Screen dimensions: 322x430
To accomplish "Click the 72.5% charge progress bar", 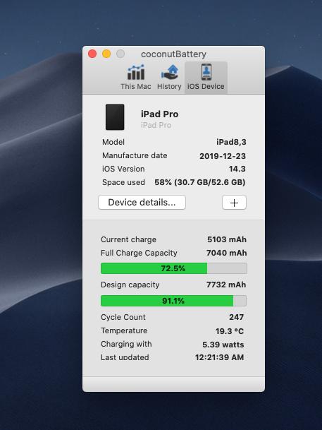I will tap(174, 268).
